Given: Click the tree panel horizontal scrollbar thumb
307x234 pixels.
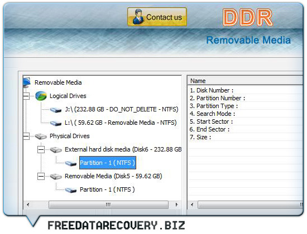Looking at the screenshot, I should click(x=108, y=204).
